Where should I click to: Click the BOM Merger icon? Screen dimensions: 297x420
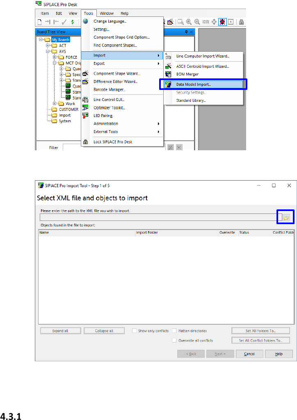point(168,74)
